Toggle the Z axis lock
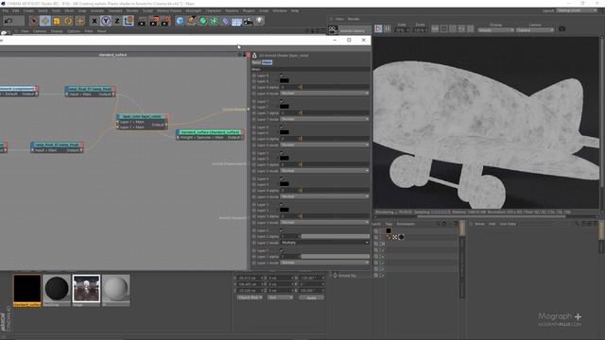 point(117,21)
